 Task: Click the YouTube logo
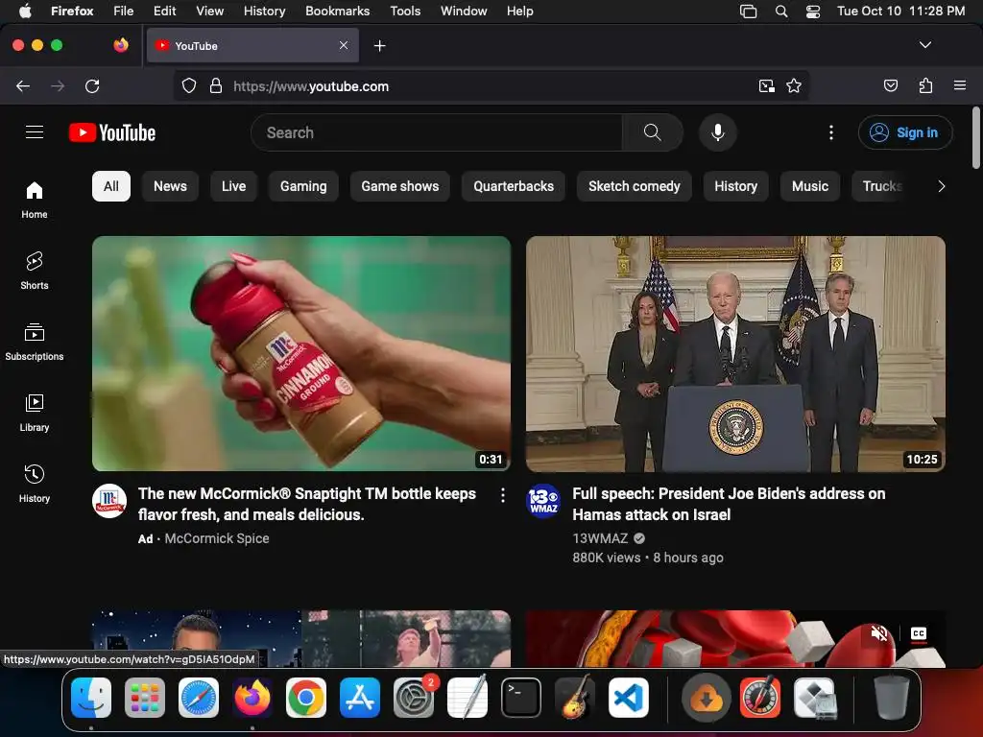tap(112, 132)
